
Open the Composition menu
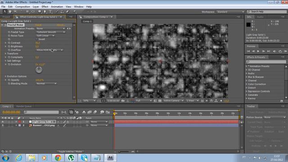pyautogui.click(x=22, y=7)
